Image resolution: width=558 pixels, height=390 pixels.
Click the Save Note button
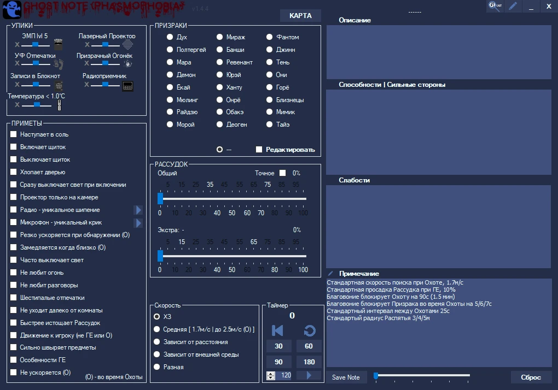point(346,377)
